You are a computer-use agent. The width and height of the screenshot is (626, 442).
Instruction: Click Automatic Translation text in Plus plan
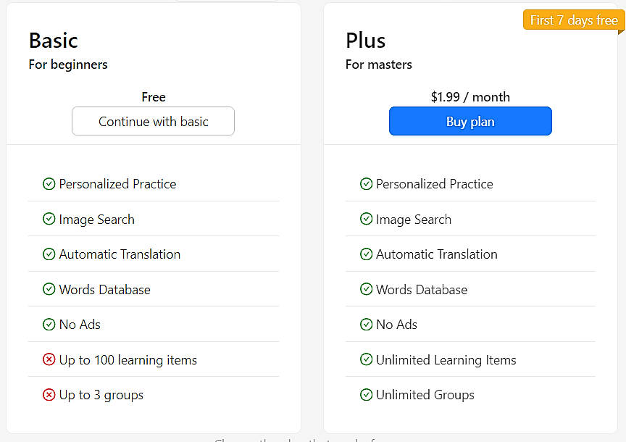[x=437, y=254]
